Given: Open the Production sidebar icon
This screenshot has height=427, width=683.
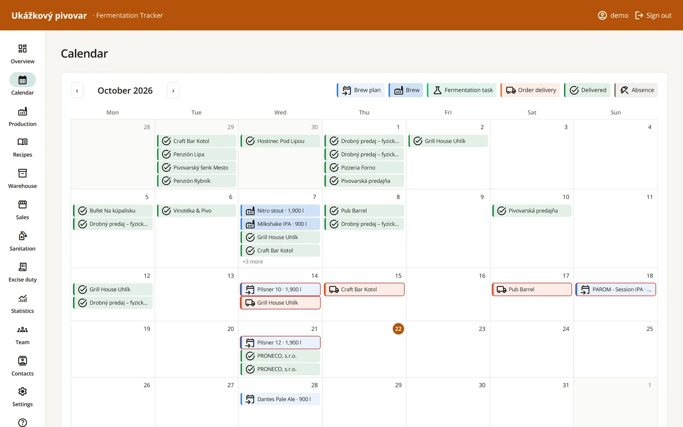Looking at the screenshot, I should 23,111.
